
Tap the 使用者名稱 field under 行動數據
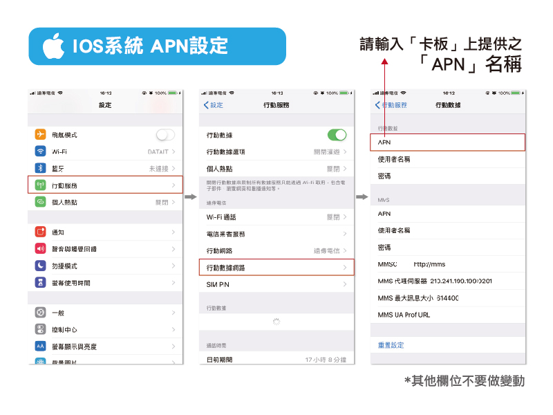(449, 159)
